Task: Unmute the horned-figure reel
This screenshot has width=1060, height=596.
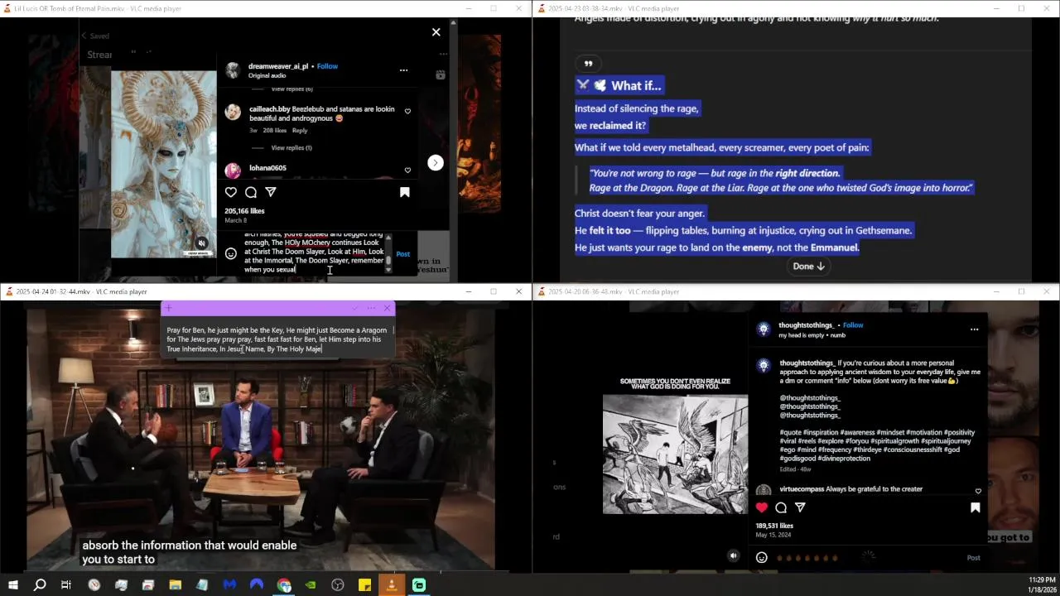Action: (201, 243)
